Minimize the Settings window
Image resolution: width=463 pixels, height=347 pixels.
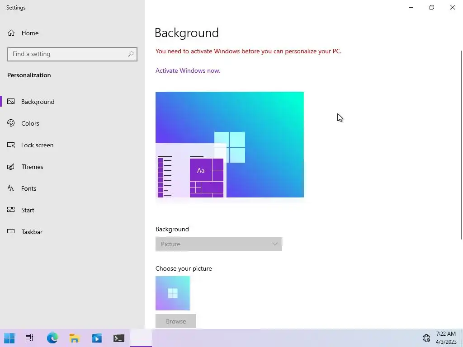click(x=411, y=7)
